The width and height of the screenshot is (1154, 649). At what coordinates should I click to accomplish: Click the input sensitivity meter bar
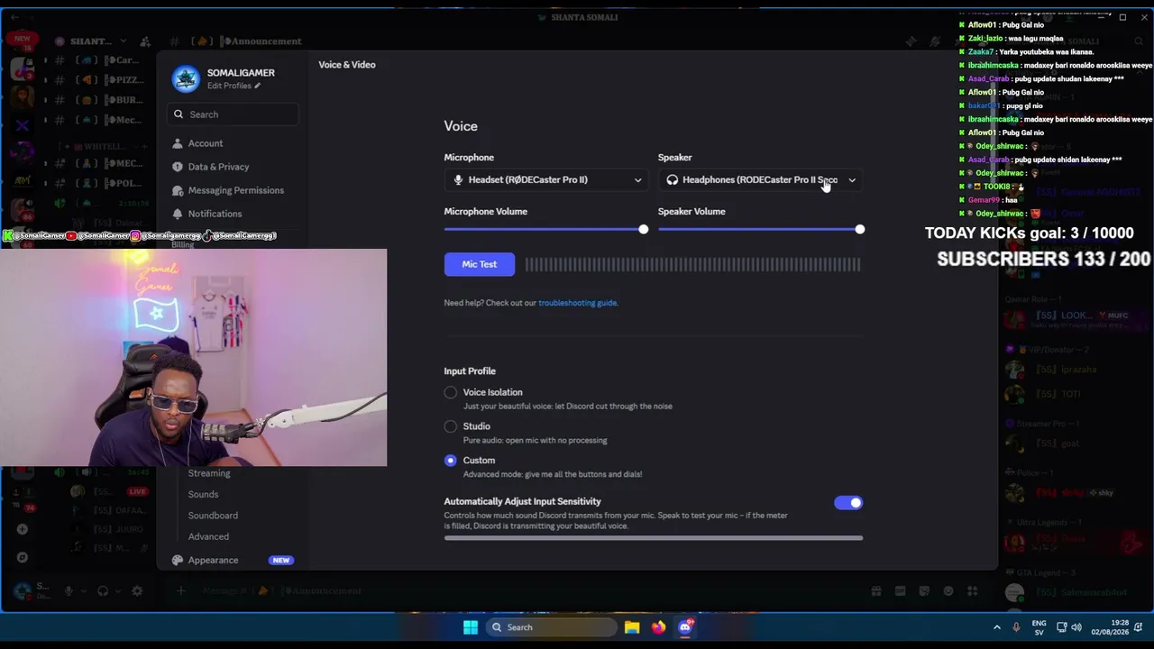pyautogui.click(x=653, y=538)
